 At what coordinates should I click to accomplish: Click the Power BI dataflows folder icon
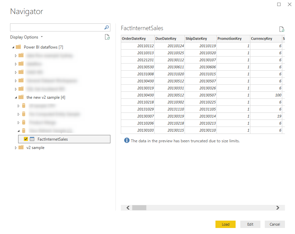(x=18, y=47)
